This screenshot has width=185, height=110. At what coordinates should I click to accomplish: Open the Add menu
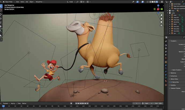coord(27,2)
